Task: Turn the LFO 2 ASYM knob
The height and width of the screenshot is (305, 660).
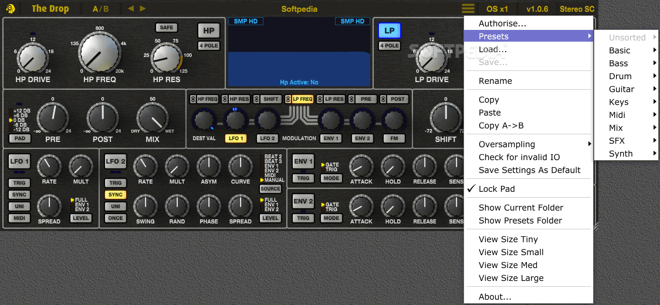Action: pos(209,166)
